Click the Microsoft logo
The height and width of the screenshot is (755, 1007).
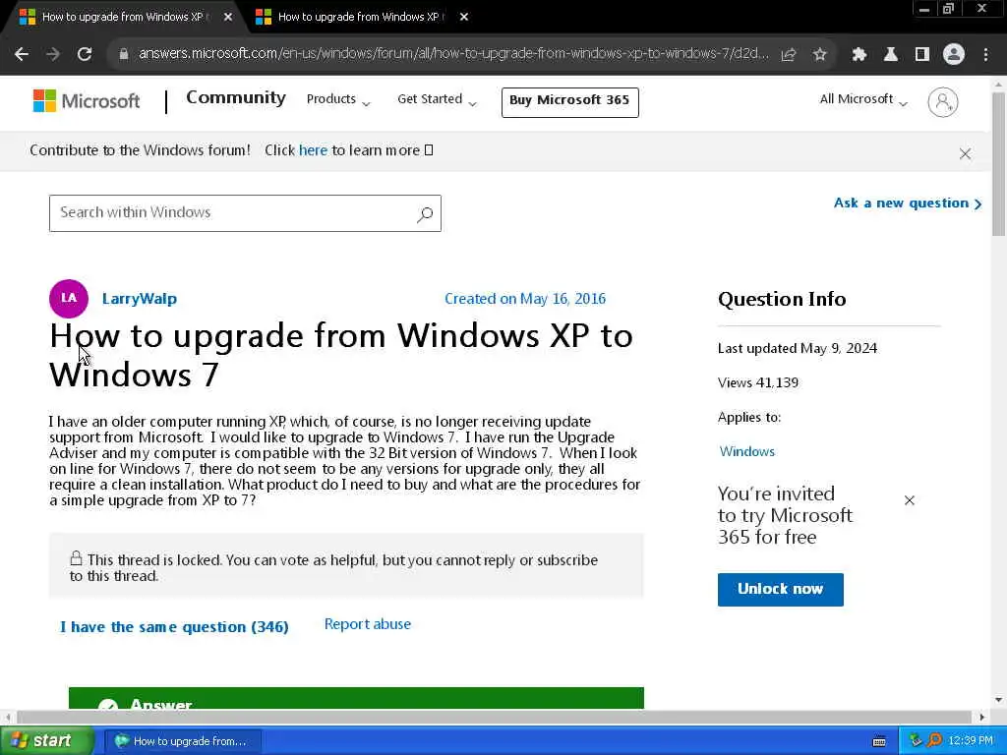point(87,101)
